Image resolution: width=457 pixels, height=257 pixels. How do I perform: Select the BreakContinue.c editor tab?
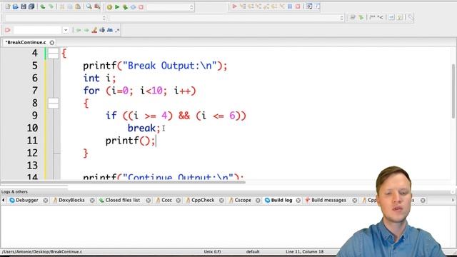pyautogui.click(x=26, y=42)
